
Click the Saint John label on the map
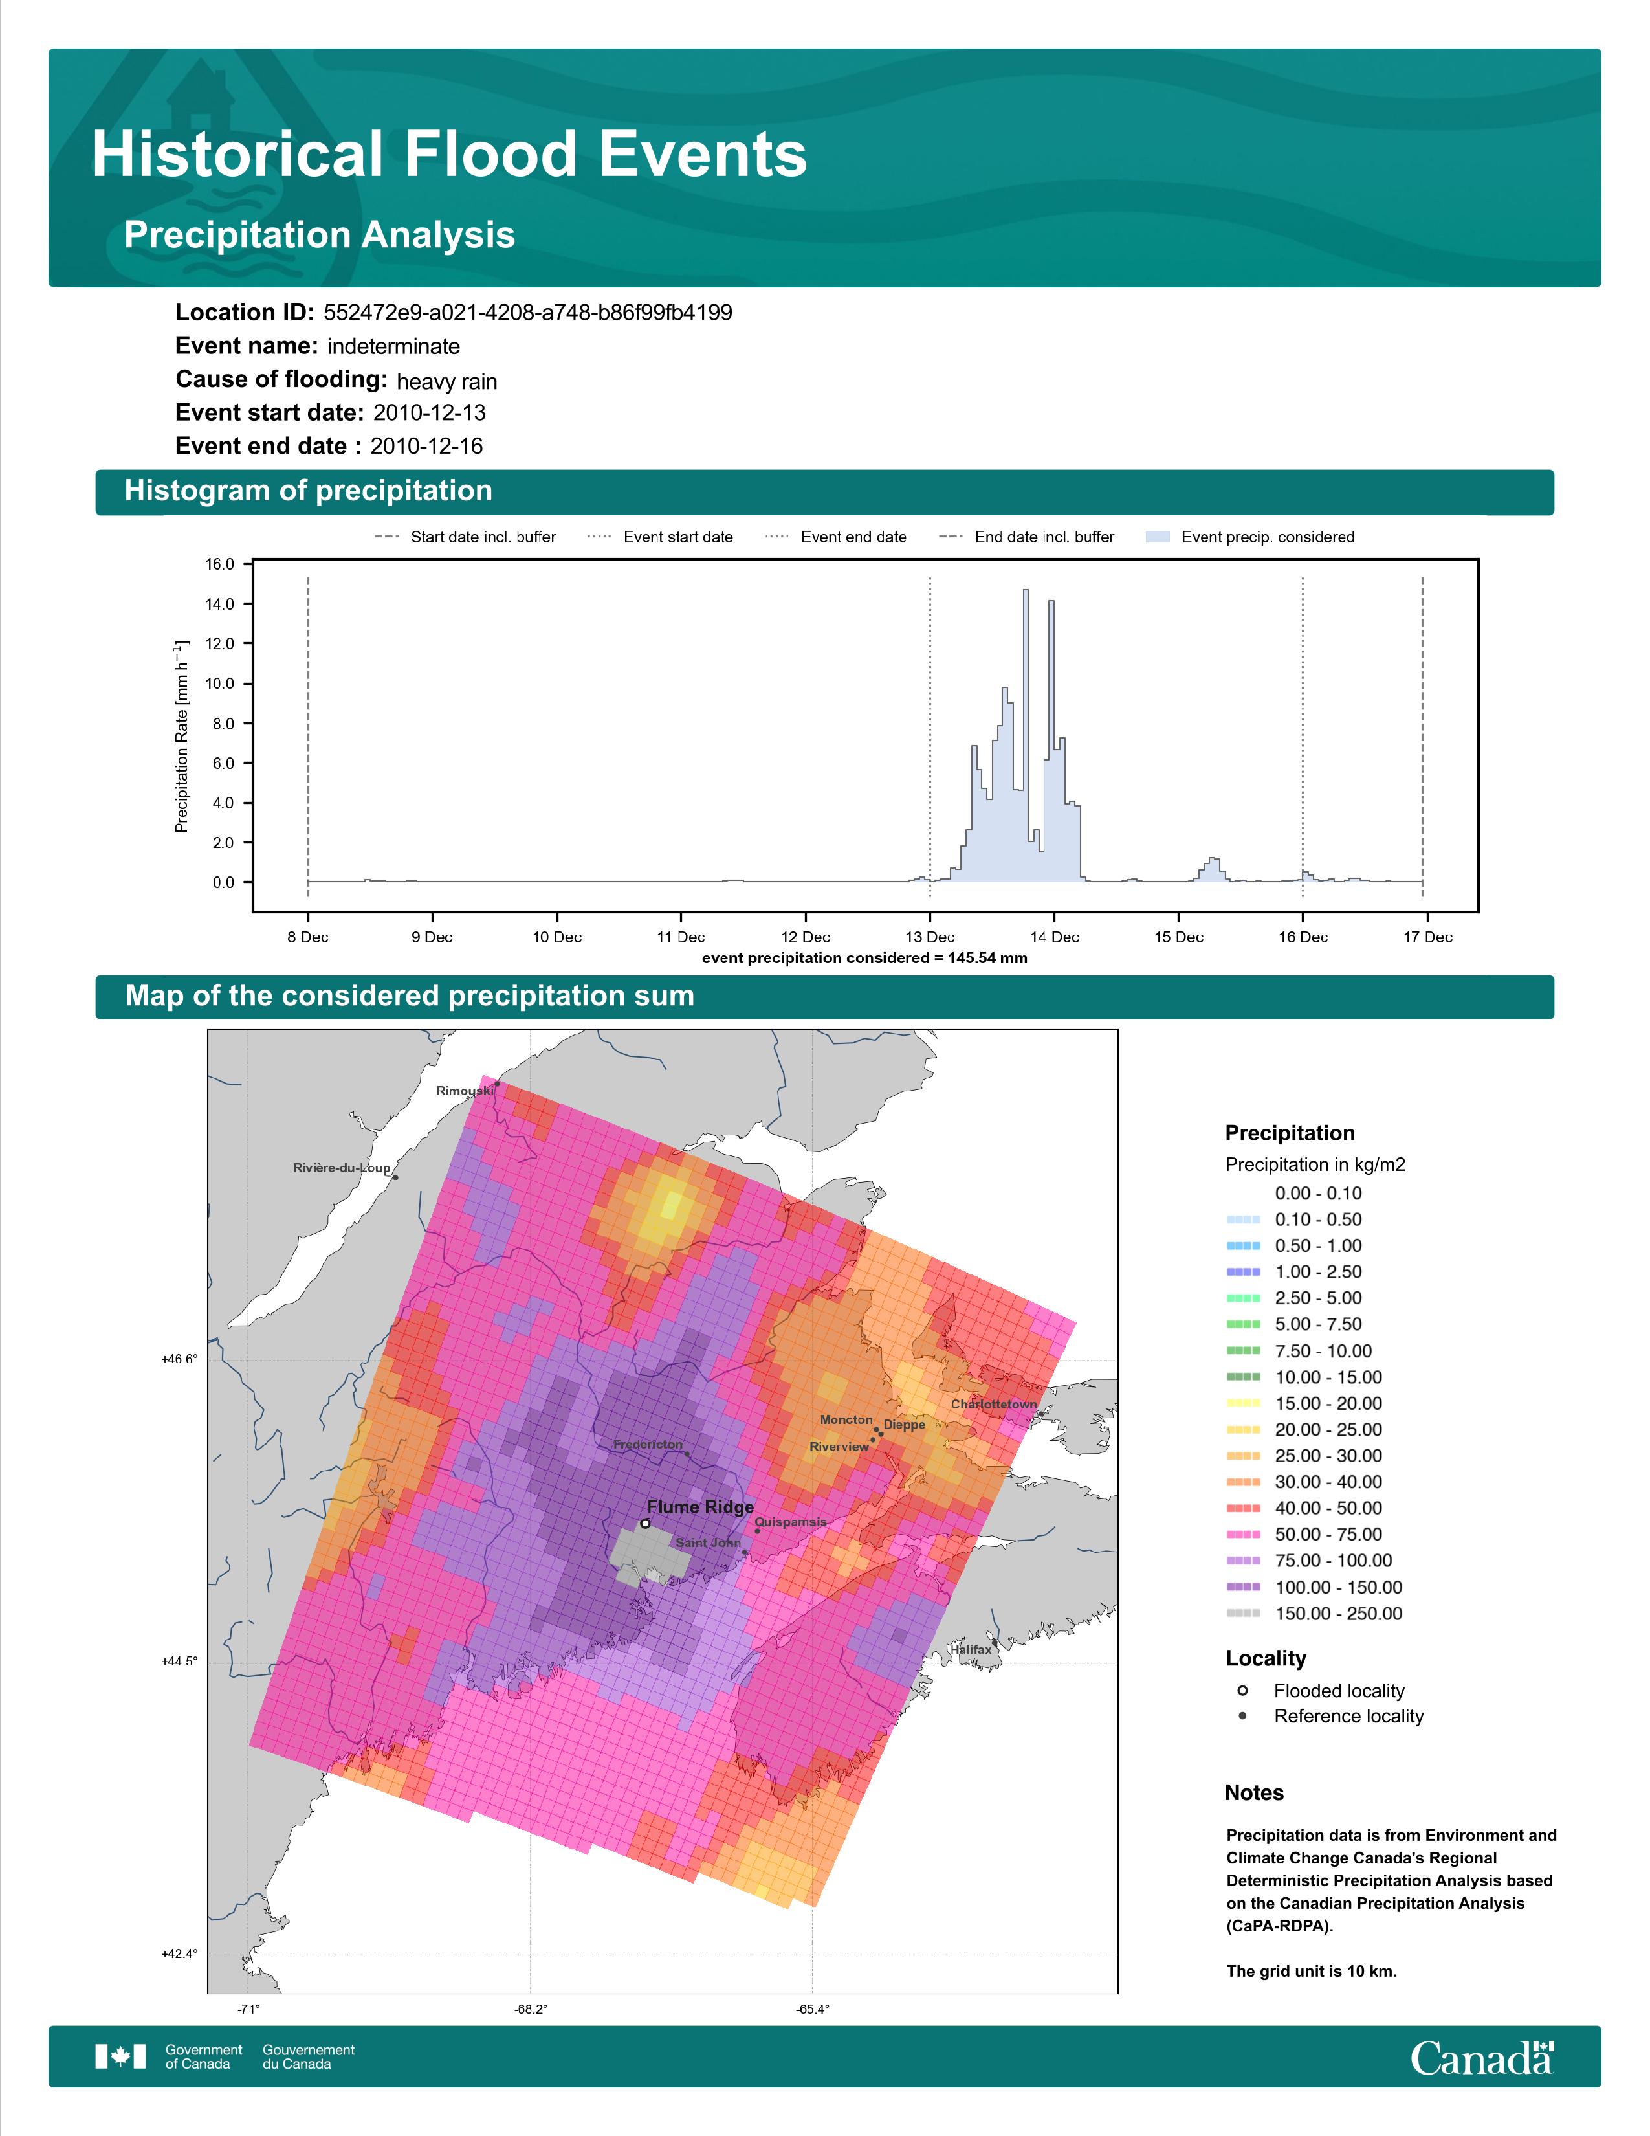click(708, 1542)
